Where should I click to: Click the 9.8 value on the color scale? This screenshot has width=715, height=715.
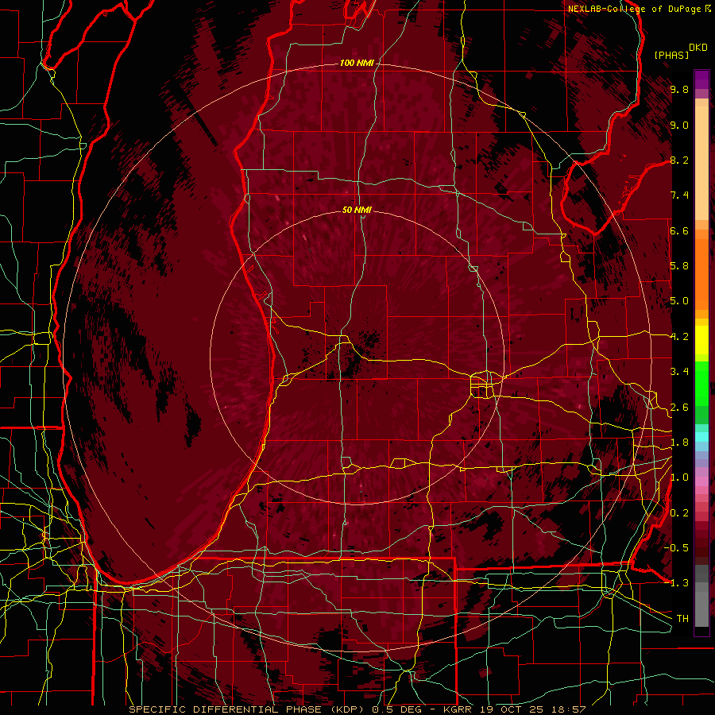(x=679, y=89)
